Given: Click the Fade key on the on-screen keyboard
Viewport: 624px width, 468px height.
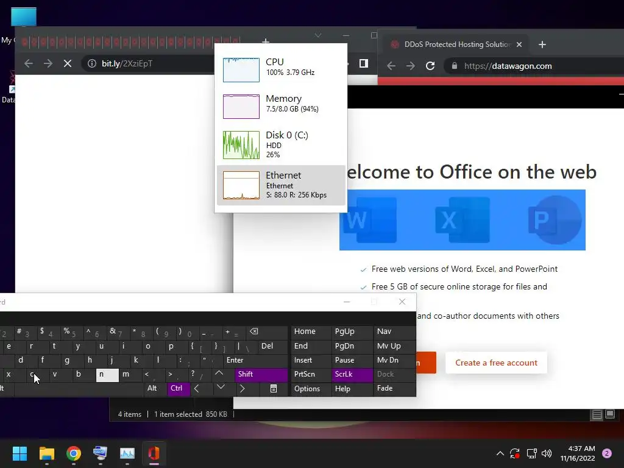Looking at the screenshot, I should [394, 388].
